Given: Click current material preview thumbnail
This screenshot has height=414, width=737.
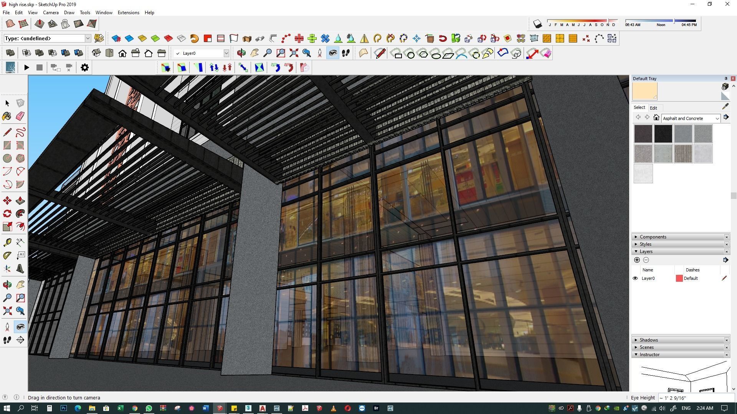Looking at the screenshot, I should [645, 91].
